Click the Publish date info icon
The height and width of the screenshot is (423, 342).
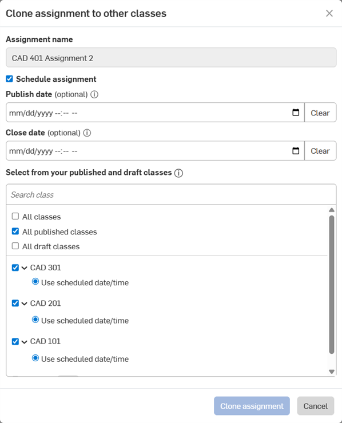pos(94,94)
